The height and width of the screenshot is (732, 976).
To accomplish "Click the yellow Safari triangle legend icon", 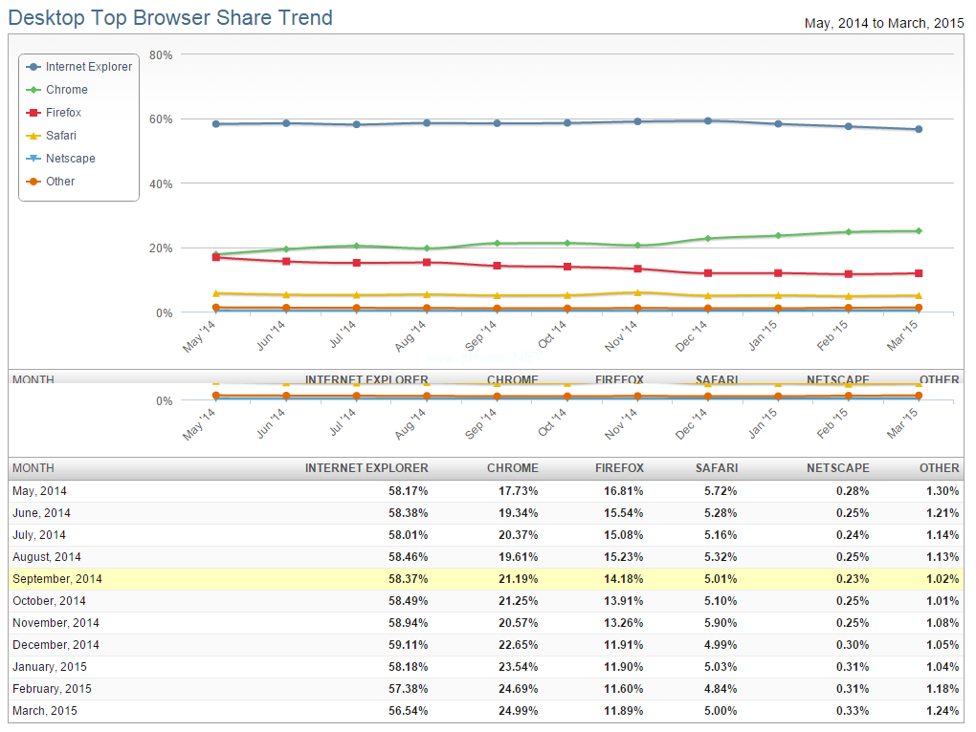I will tap(34, 136).
